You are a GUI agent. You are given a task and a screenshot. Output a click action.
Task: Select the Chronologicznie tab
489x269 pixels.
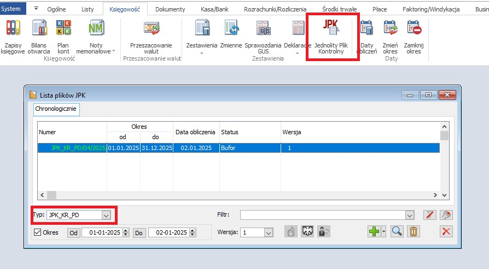pos(56,109)
